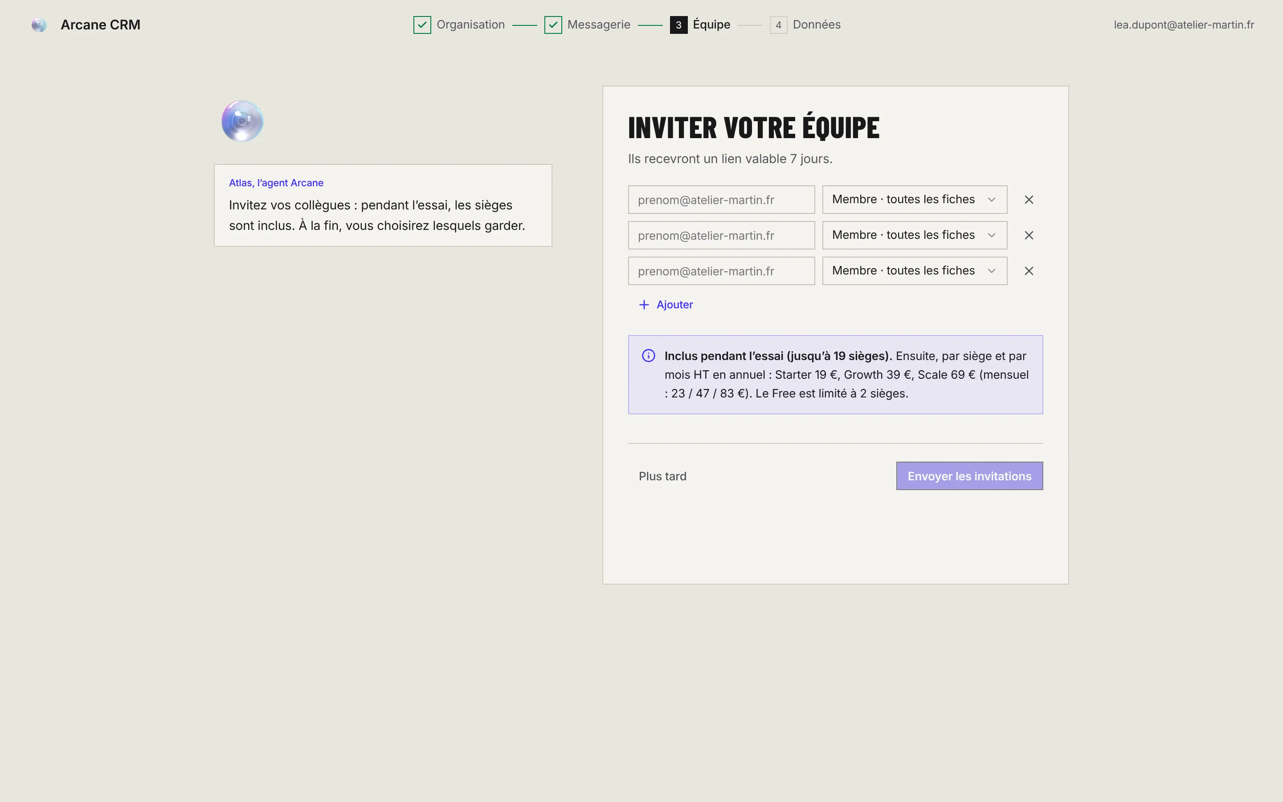Open the first row role dropdown
1283x802 pixels.
(915, 200)
